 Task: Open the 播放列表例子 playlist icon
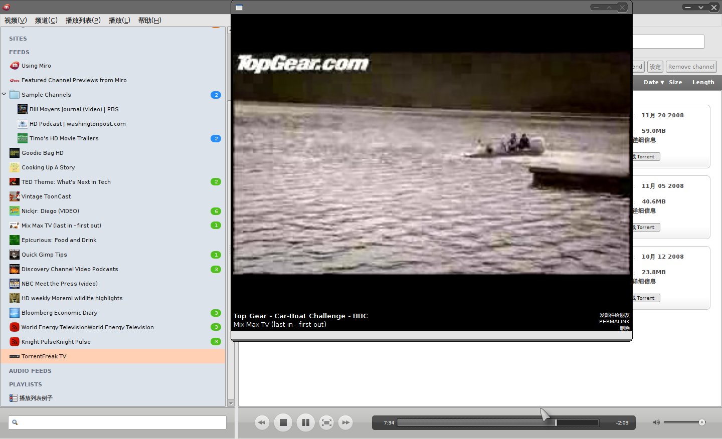pos(14,398)
